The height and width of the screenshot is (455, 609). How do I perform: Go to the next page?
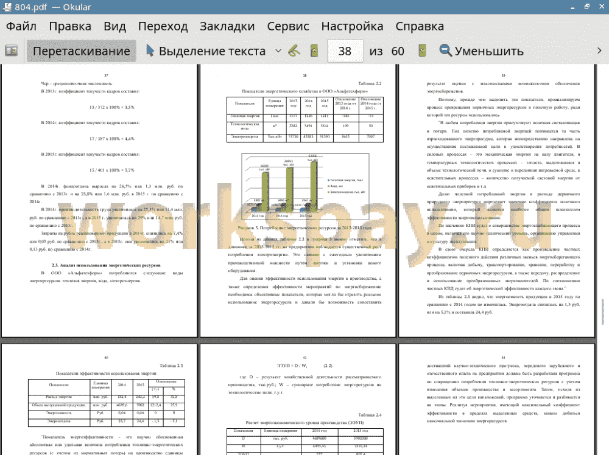coord(422,51)
